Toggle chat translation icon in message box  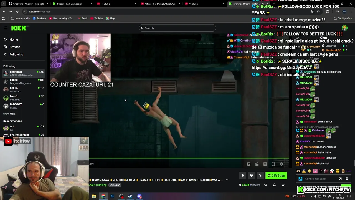click(x=341, y=179)
